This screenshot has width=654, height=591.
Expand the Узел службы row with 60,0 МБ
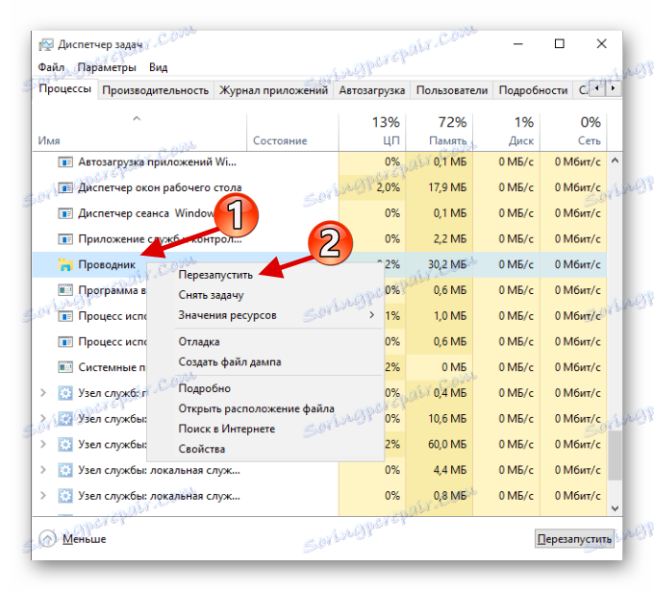(43, 444)
